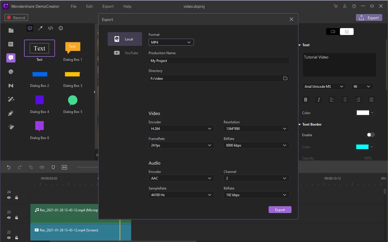This screenshot has width=388, height=242.
Task: Hide track 23 with eye icon
Action: click(x=9, y=218)
